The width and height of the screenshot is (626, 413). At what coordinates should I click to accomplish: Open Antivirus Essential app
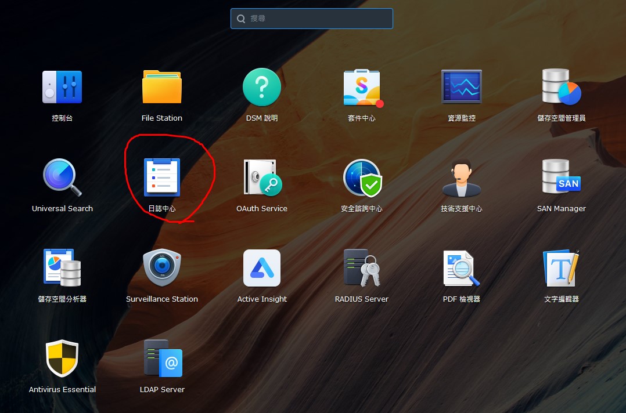tap(62, 359)
